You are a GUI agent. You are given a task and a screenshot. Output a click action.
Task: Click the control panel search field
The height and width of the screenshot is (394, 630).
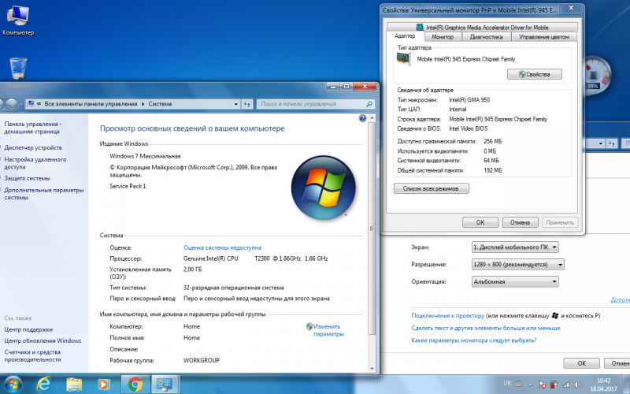[309, 103]
